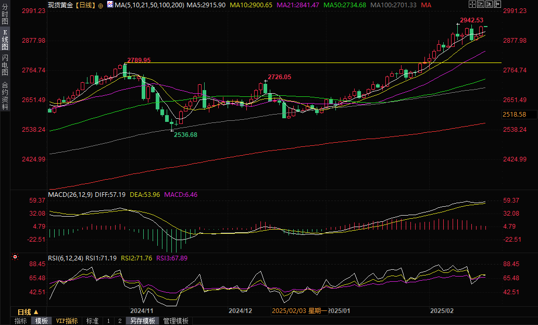Click the crosshair cursor icon at top right
Image resolution: width=538 pixels, height=325 pixels.
pyautogui.click(x=472, y=4)
